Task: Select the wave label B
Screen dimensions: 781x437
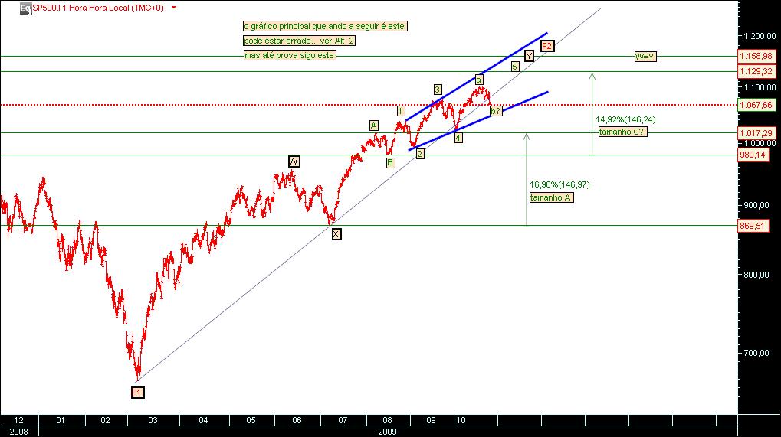Action: 391,162
